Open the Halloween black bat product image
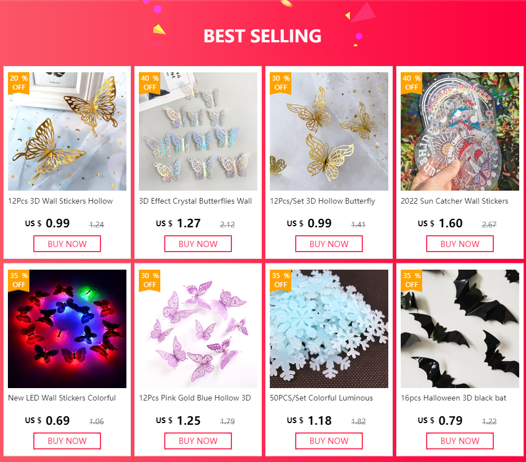 pyautogui.click(x=460, y=329)
